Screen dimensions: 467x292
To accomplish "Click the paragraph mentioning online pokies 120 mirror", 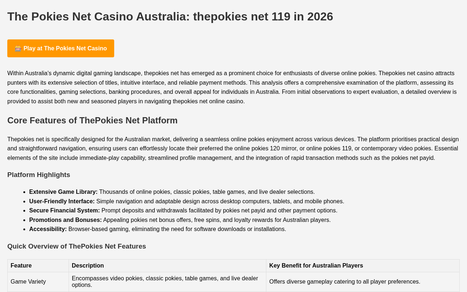I will (233, 149).
